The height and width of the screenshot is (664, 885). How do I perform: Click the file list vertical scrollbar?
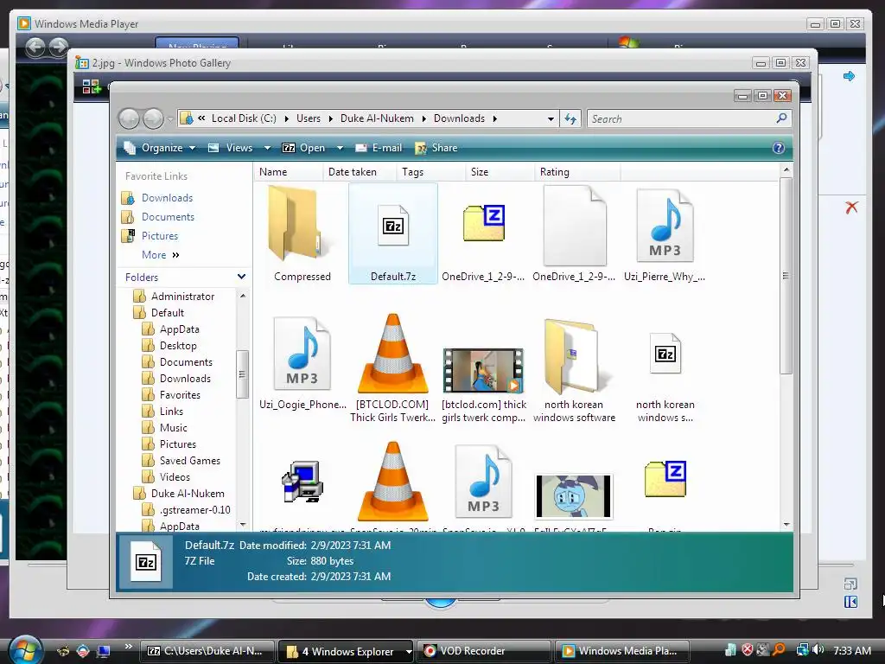786,276
